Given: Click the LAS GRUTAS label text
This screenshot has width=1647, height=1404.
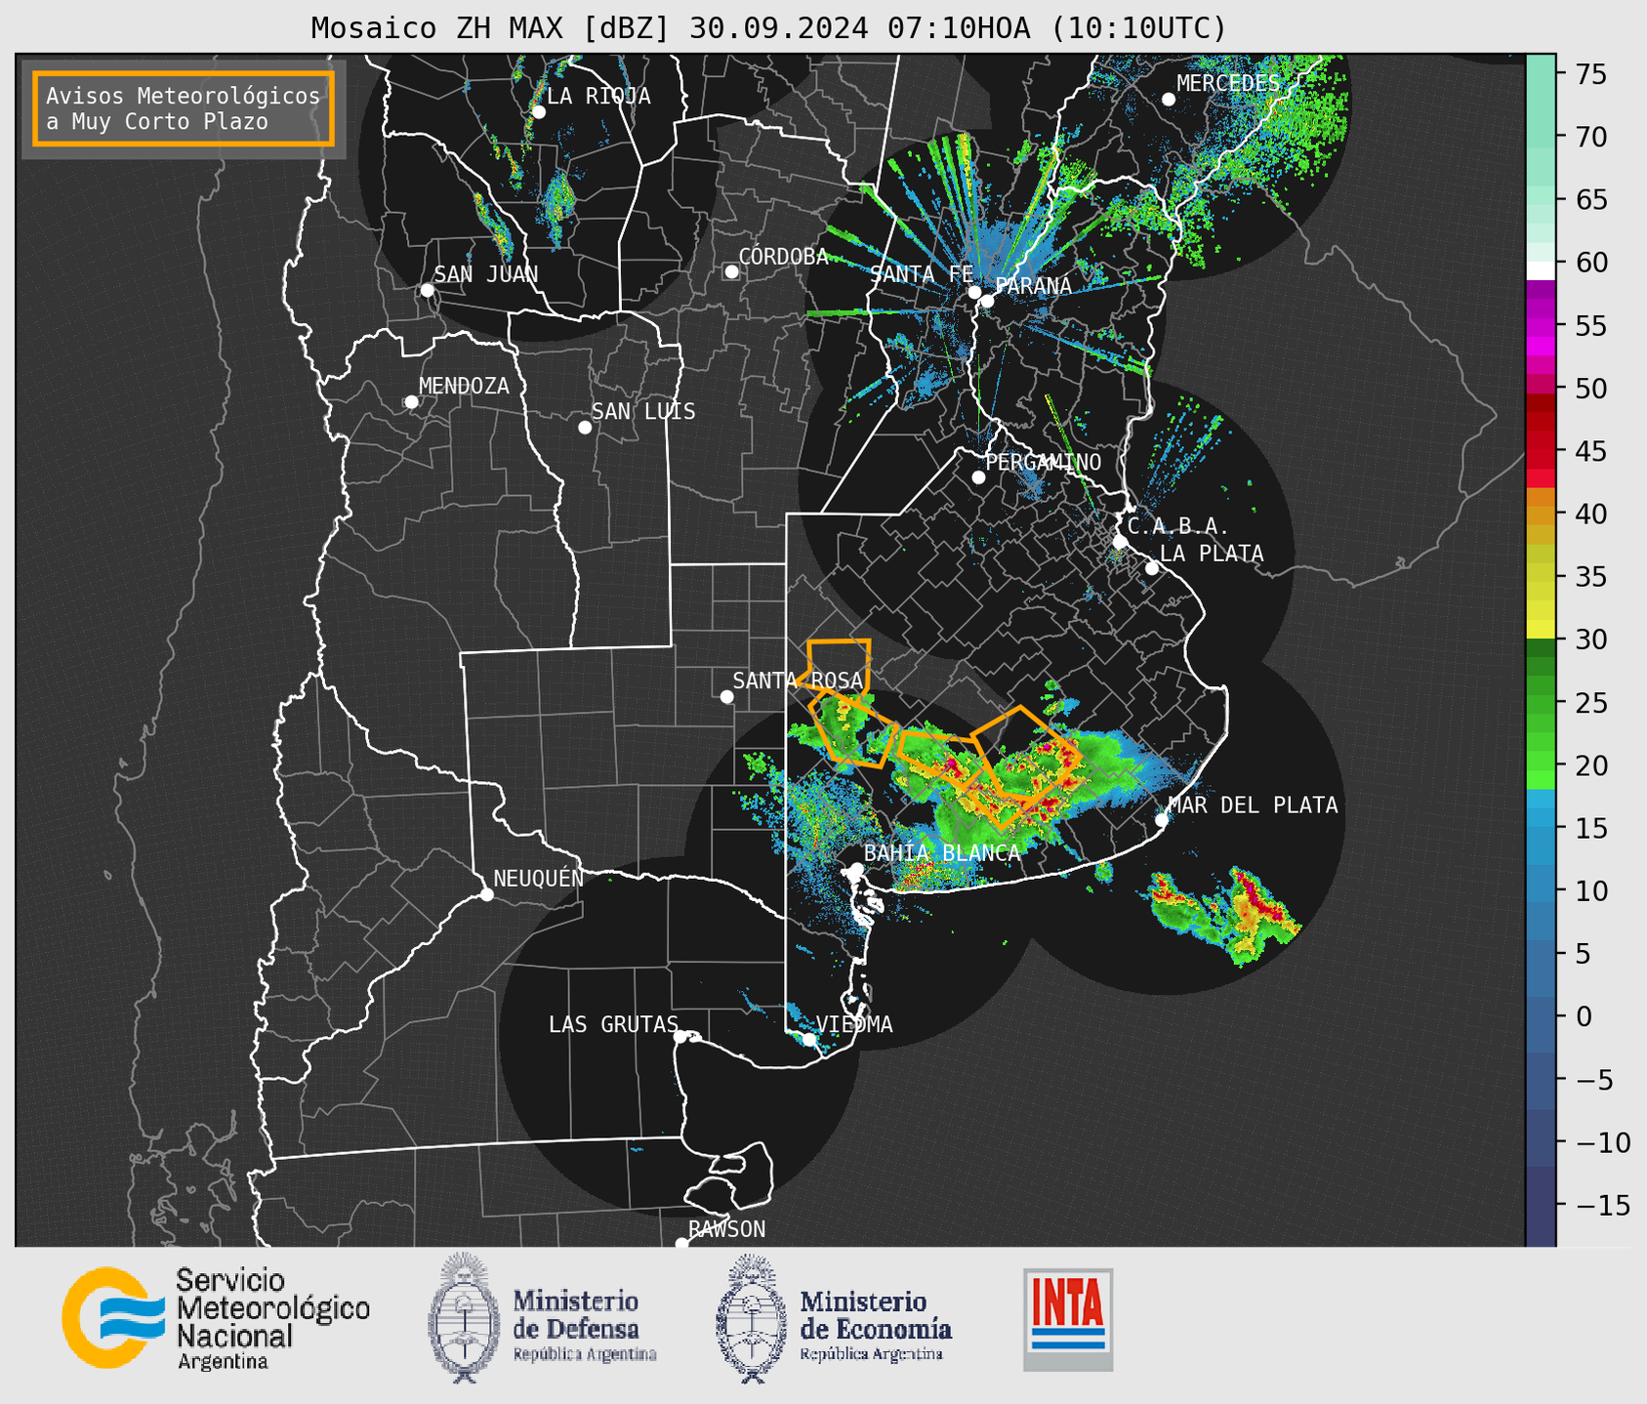Looking at the screenshot, I should [x=613, y=1024].
